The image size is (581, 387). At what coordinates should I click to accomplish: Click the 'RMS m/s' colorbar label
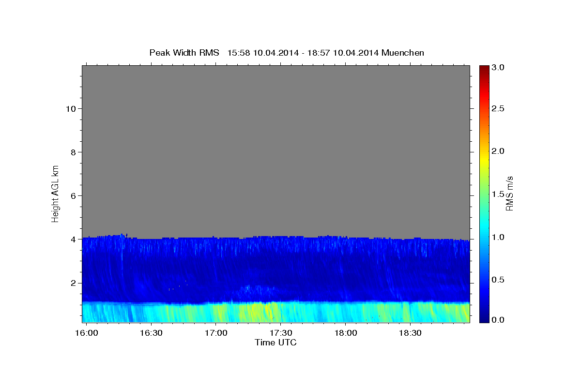point(509,193)
